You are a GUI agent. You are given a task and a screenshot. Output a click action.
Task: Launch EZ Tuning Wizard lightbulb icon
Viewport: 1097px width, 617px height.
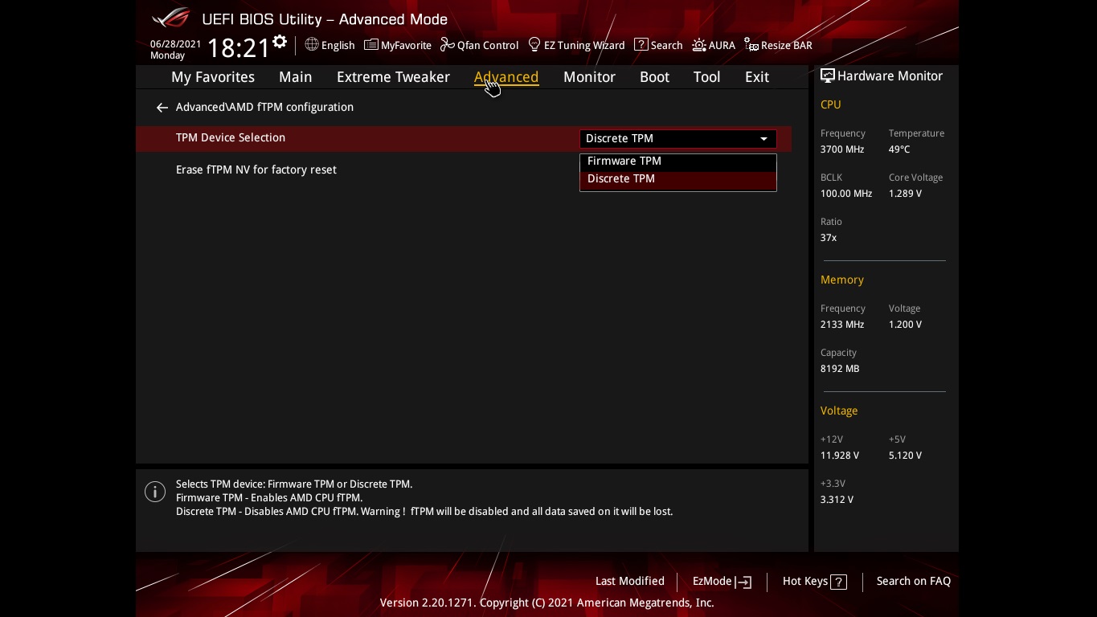coord(534,45)
